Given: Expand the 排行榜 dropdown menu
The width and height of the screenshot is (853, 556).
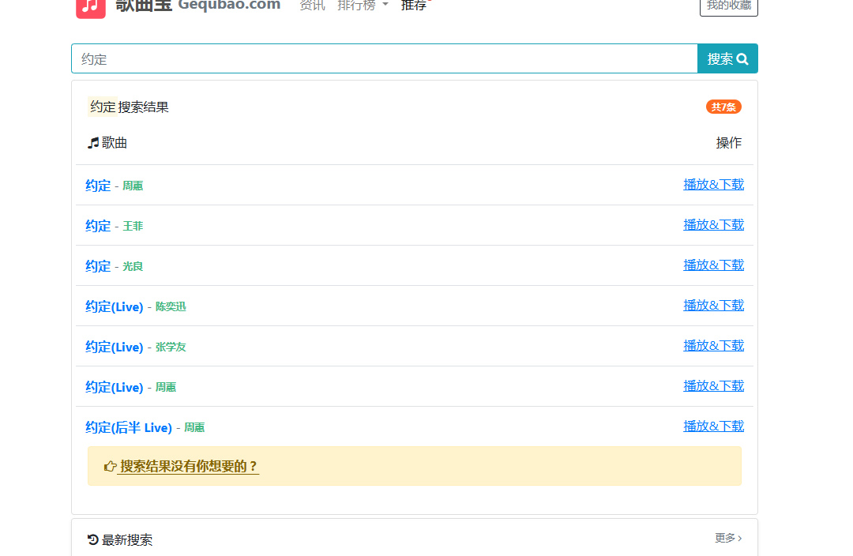Looking at the screenshot, I should pos(363,6).
